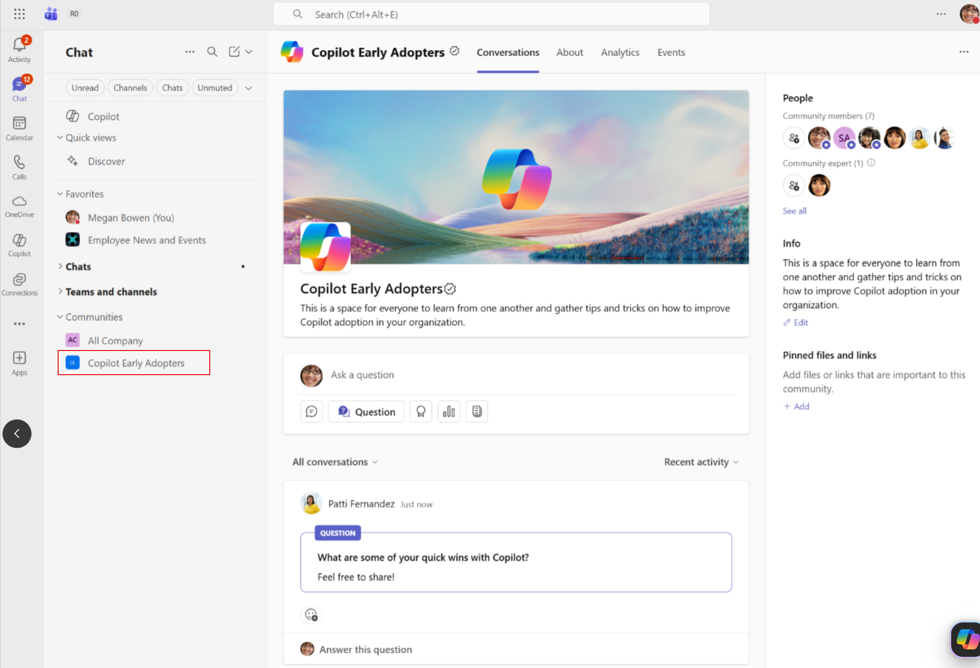The width and height of the screenshot is (980, 668).
Task: Open the Calendar from the app bar
Action: [x=19, y=128]
